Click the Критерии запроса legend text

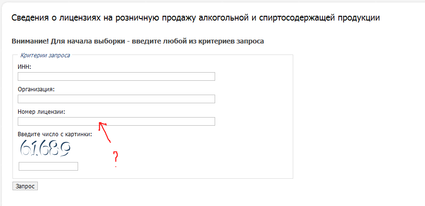(45, 55)
